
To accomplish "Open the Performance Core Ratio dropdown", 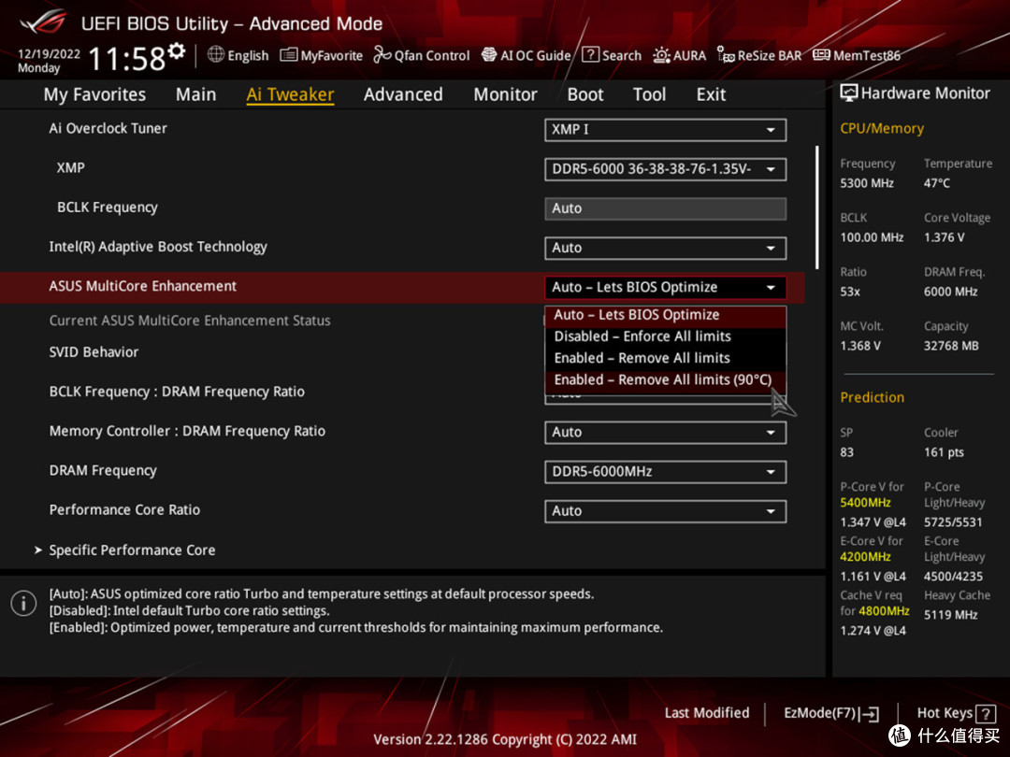I will (x=666, y=511).
